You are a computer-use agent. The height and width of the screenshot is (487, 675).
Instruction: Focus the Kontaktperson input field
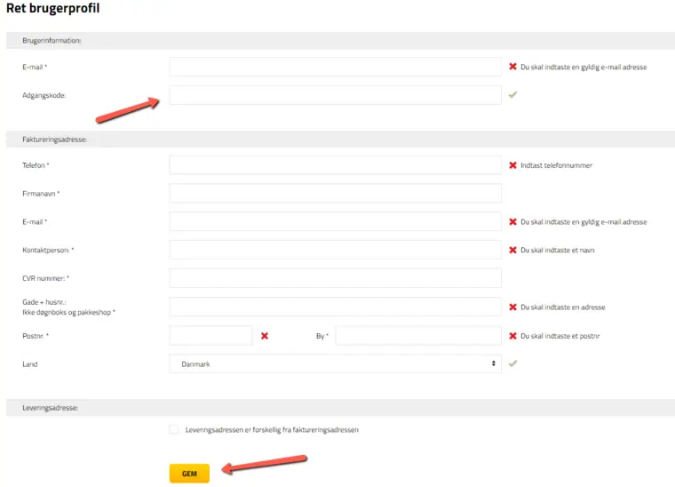[335, 250]
